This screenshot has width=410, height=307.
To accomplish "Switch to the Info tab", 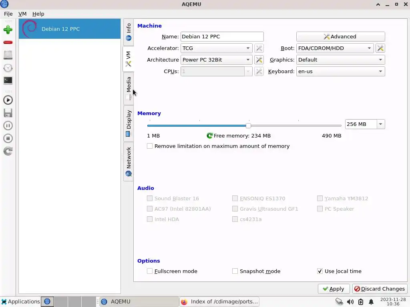I will pyautogui.click(x=129, y=32).
